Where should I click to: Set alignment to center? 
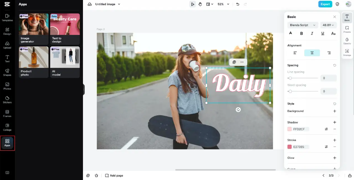pyautogui.click(x=312, y=53)
